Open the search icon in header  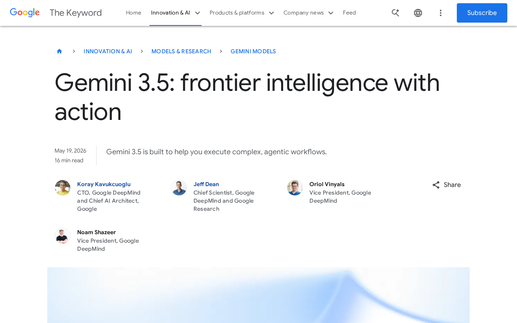(x=395, y=13)
